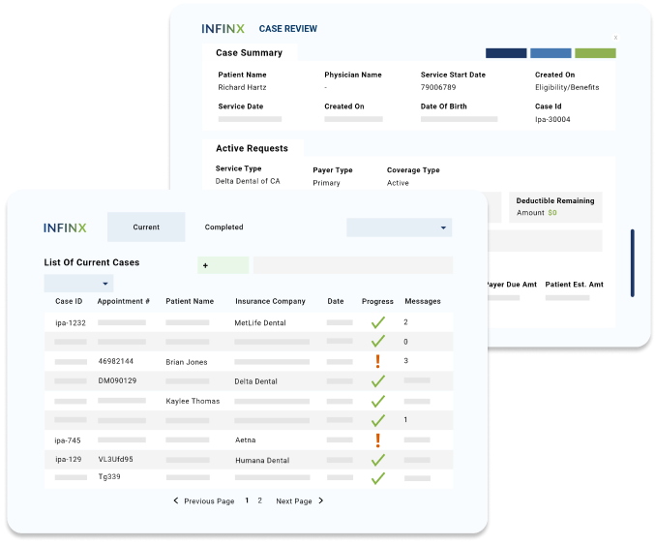The height and width of the screenshot is (545, 655).
Task: Click the INFINX logo in Case Review window
Action: pos(223,29)
